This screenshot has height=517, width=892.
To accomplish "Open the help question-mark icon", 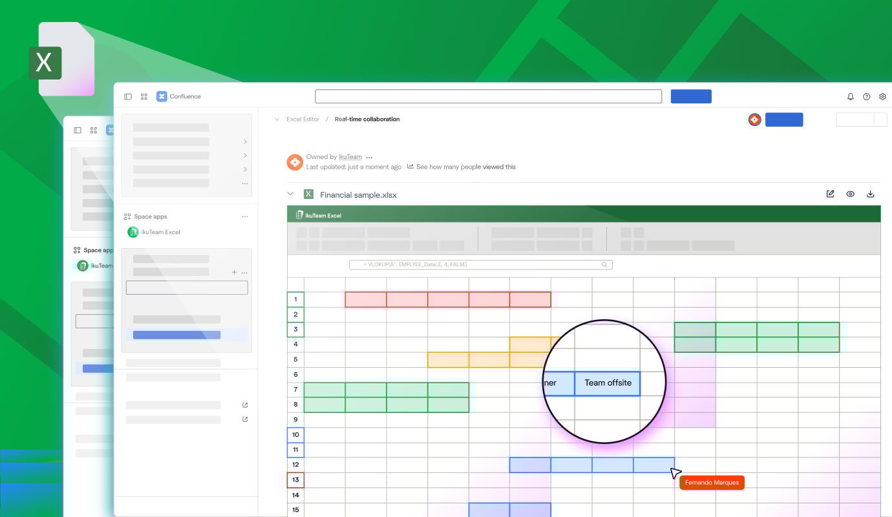I will point(866,96).
